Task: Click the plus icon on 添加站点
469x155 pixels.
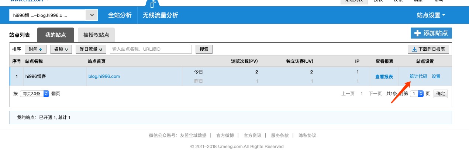Action: [x=417, y=33]
